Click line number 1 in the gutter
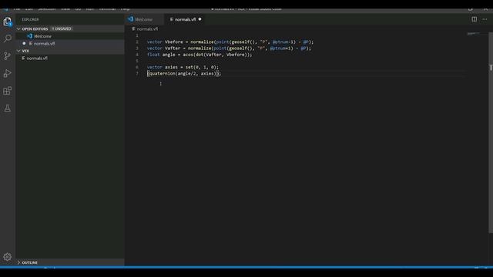This screenshot has width=493, height=277. (137, 35)
